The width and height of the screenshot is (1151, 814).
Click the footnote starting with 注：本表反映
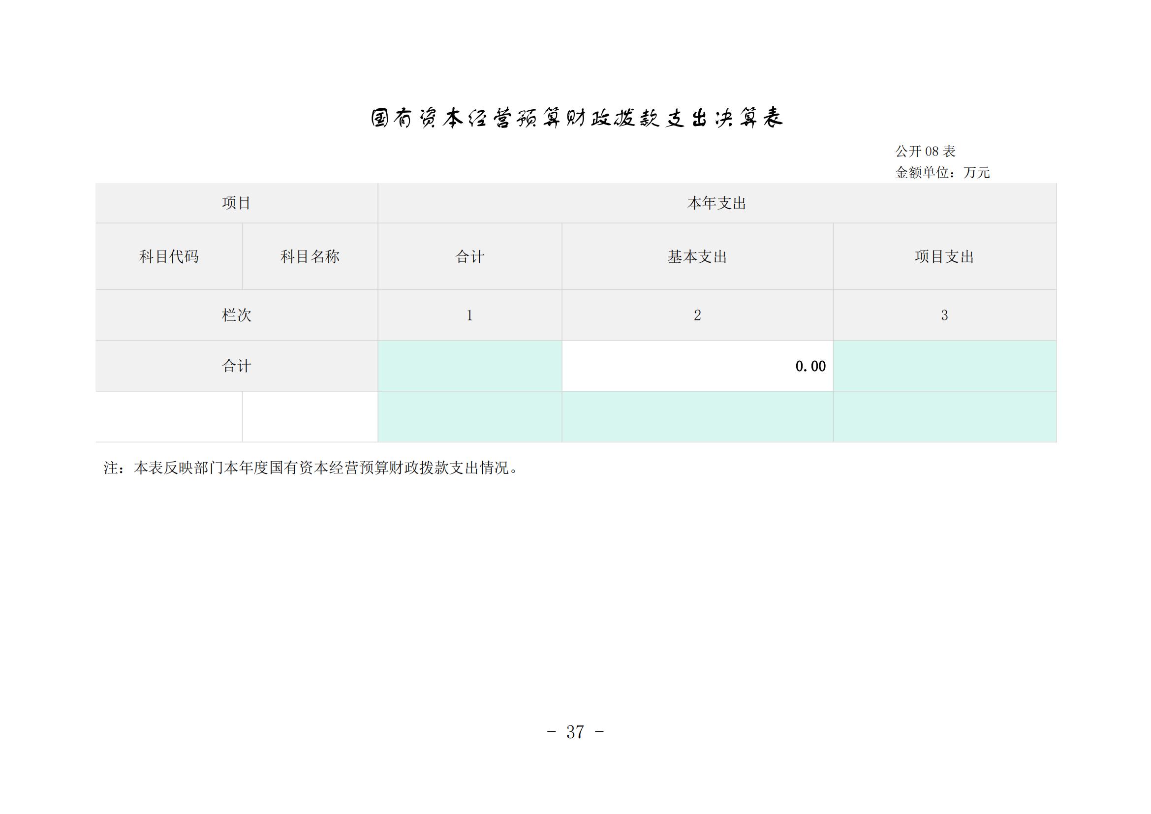(311, 468)
